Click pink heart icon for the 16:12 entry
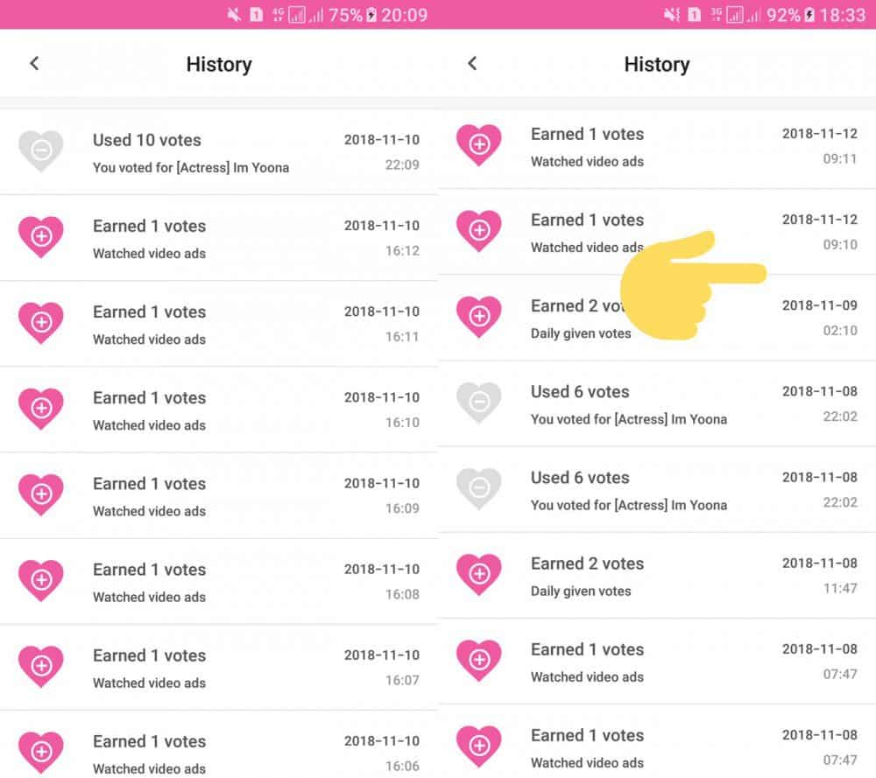This screenshot has width=876, height=778. point(41,236)
